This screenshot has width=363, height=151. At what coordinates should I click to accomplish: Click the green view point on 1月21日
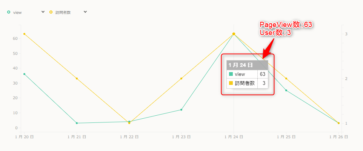(77, 123)
